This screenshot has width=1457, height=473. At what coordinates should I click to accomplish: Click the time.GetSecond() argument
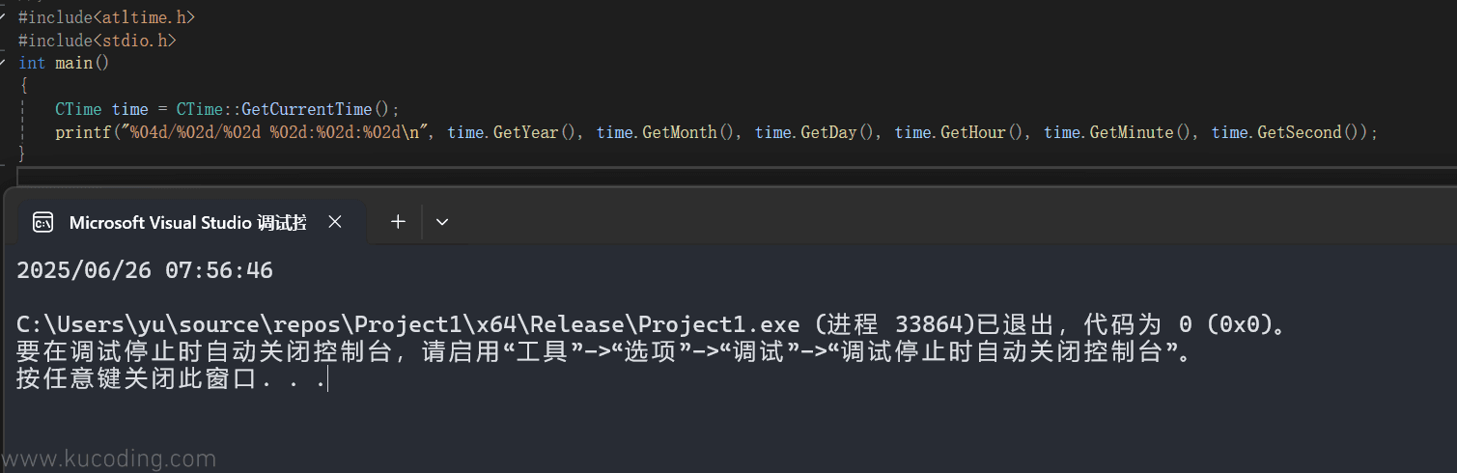coord(1285,132)
